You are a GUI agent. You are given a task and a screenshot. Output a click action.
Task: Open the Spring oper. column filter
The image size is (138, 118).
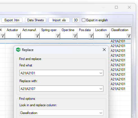click(x=58, y=36)
